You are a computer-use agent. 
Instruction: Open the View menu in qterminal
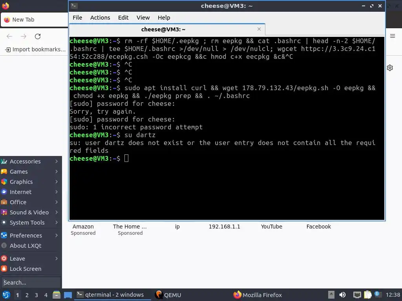coord(143,17)
